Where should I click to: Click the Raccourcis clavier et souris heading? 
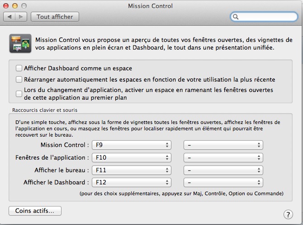click(x=45, y=110)
